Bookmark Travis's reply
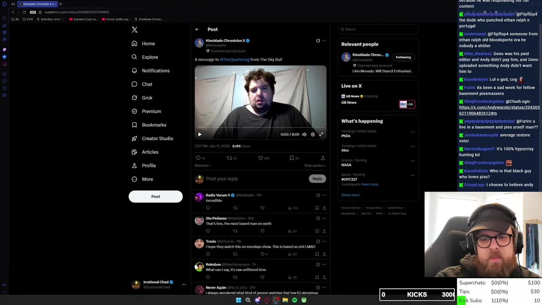This screenshot has width=542, height=305. [x=317, y=254]
